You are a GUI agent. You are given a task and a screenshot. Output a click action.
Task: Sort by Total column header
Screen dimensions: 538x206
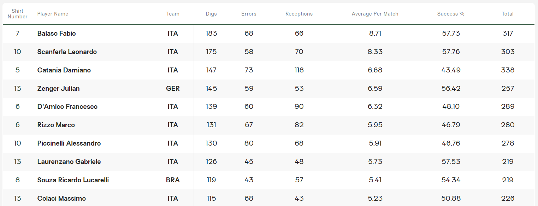click(508, 14)
